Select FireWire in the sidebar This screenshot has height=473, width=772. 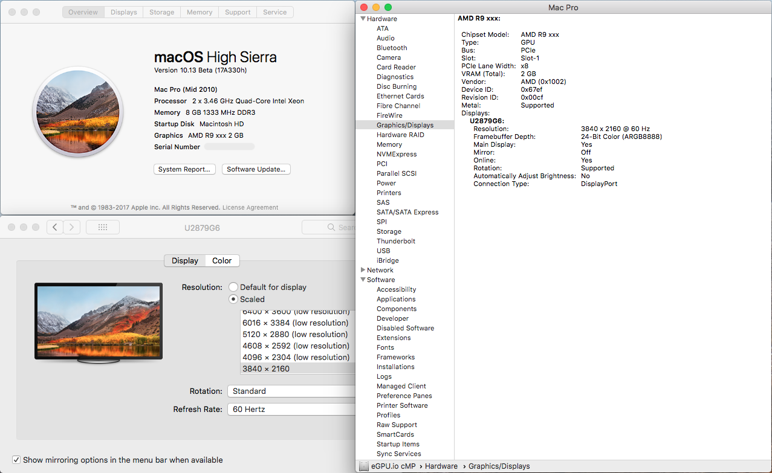point(389,115)
